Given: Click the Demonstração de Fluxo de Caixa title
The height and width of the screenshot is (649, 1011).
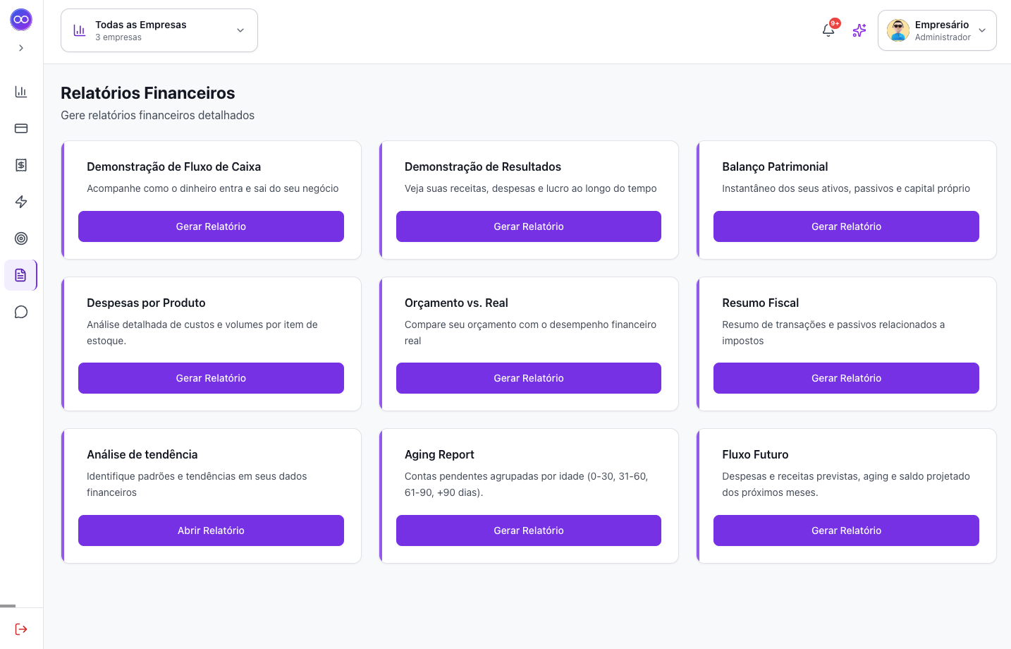Looking at the screenshot, I should click(174, 166).
